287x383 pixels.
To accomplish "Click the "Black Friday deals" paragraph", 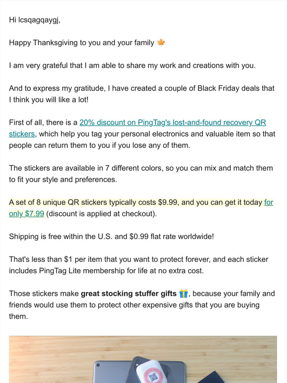I will [x=142, y=94].
